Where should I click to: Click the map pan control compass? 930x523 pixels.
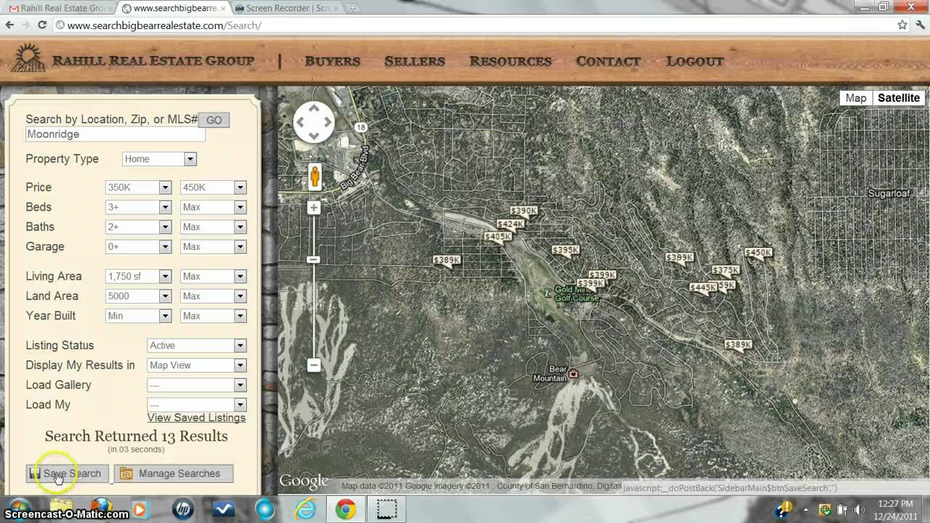314,121
